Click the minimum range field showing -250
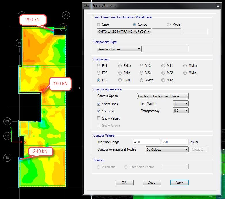 [146, 142]
